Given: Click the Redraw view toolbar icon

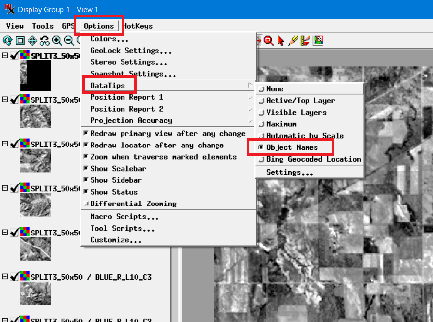Looking at the screenshot, I should 7,41.
